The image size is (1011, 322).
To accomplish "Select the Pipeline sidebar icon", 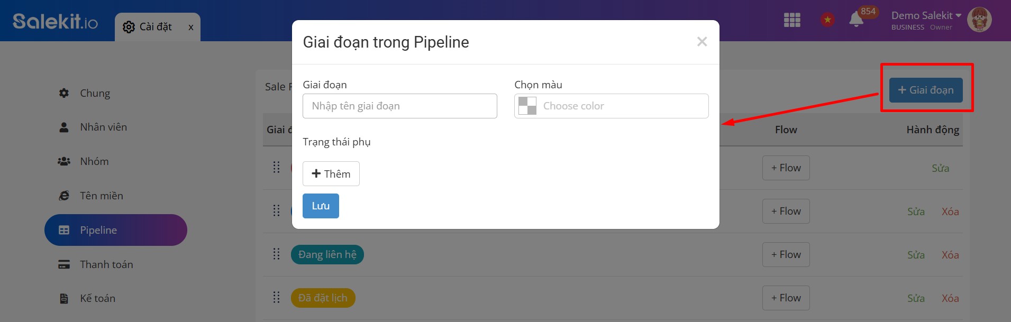I will tap(64, 229).
